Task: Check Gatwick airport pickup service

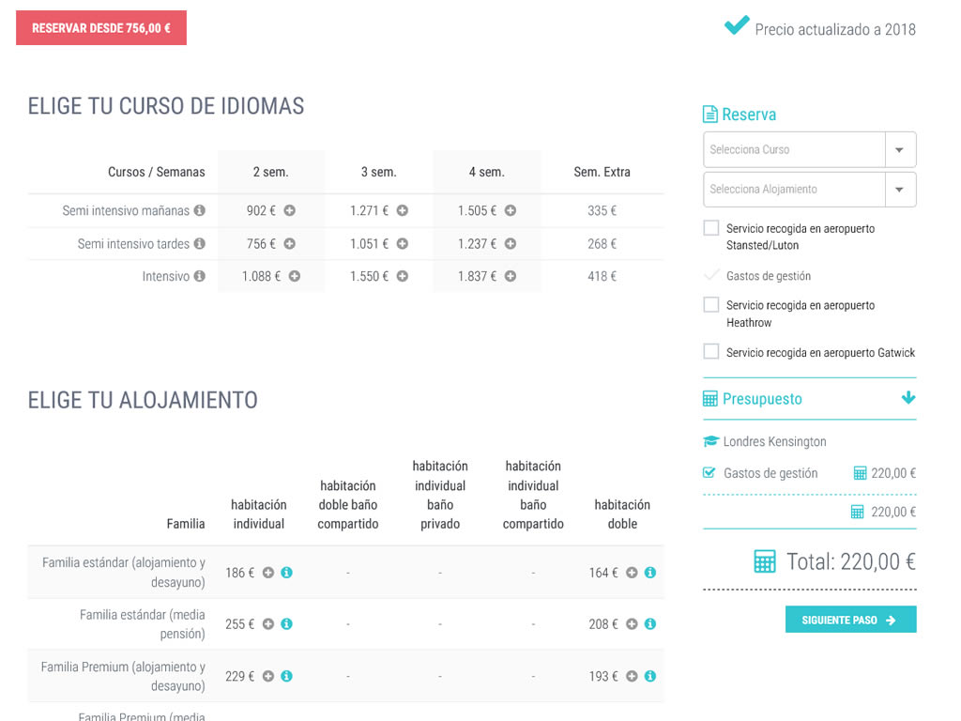Action: [711, 352]
